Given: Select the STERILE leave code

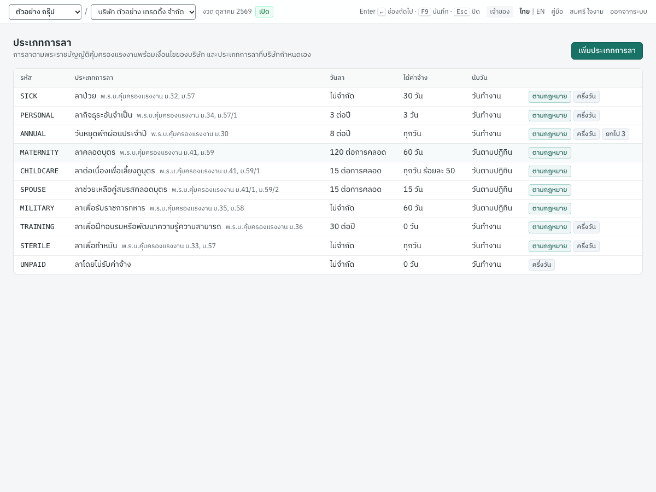Looking at the screenshot, I should click(35, 246).
